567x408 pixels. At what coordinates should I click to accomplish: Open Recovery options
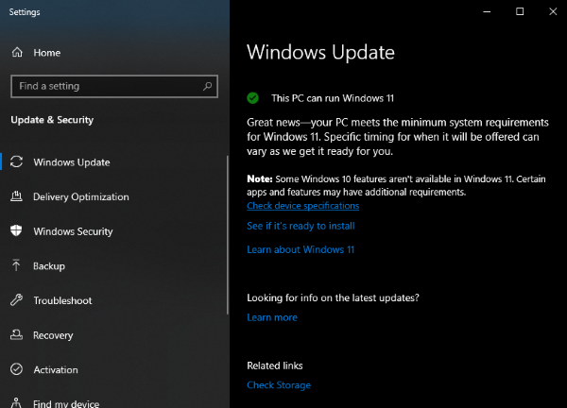pyautogui.click(x=53, y=335)
